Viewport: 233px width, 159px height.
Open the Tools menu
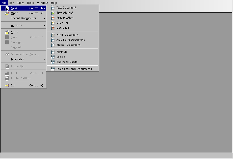click(30, 3)
